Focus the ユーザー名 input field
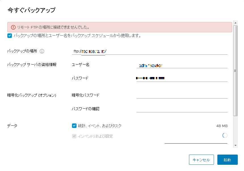The width and height of the screenshot is (244, 171). pos(182,65)
